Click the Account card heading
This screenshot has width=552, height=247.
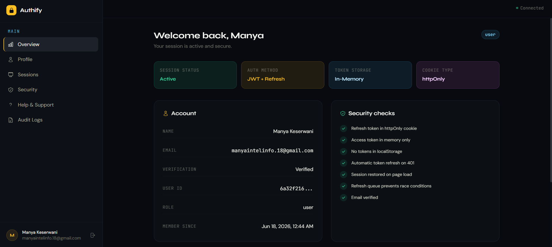(184, 113)
